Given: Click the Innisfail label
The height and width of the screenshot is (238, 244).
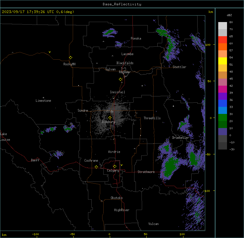Looking at the screenshot, I should 117,92.
